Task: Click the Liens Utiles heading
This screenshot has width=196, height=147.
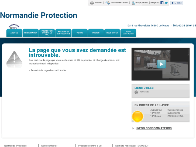Action: (144, 88)
